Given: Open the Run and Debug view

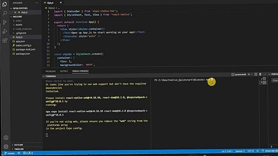Looking at the screenshot, I should point(5,31).
